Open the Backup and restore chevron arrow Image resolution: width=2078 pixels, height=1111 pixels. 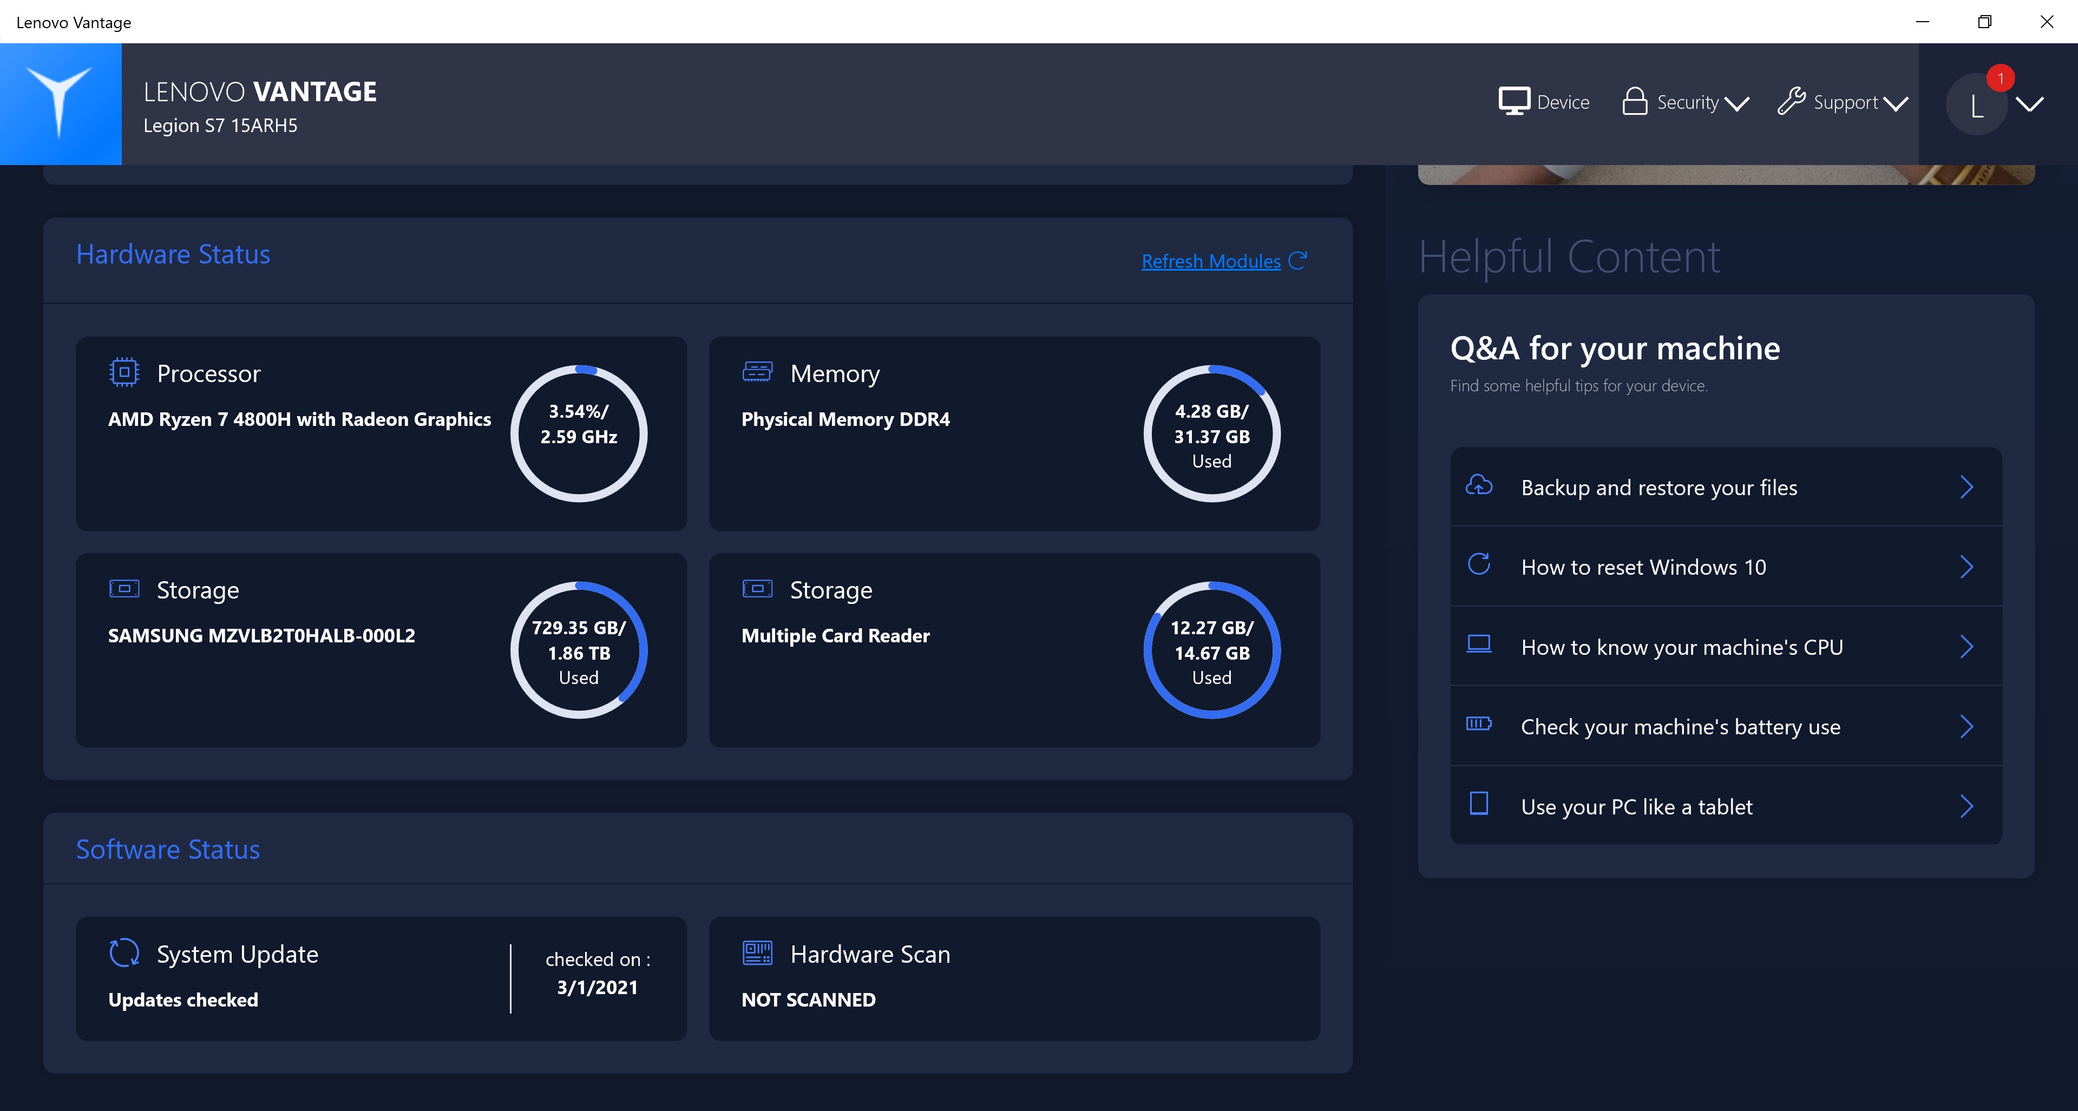point(1966,487)
